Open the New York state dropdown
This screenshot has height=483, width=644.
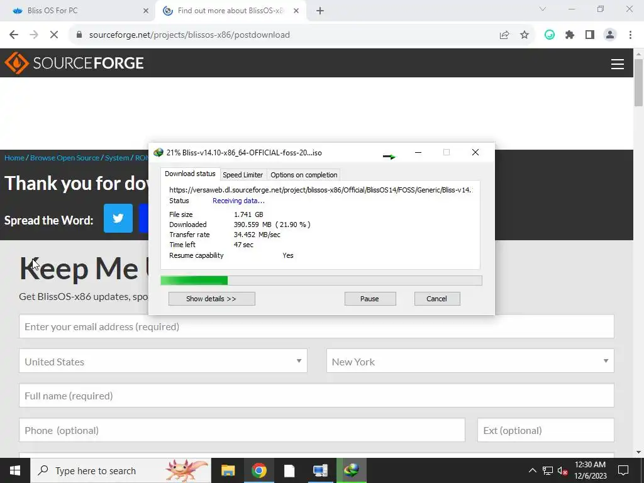pyautogui.click(x=470, y=361)
